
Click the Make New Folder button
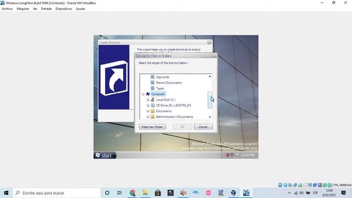coord(152,127)
